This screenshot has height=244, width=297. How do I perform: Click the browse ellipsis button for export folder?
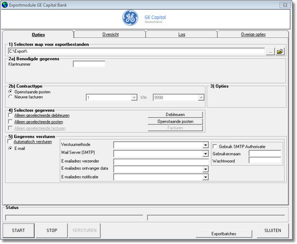(270, 52)
